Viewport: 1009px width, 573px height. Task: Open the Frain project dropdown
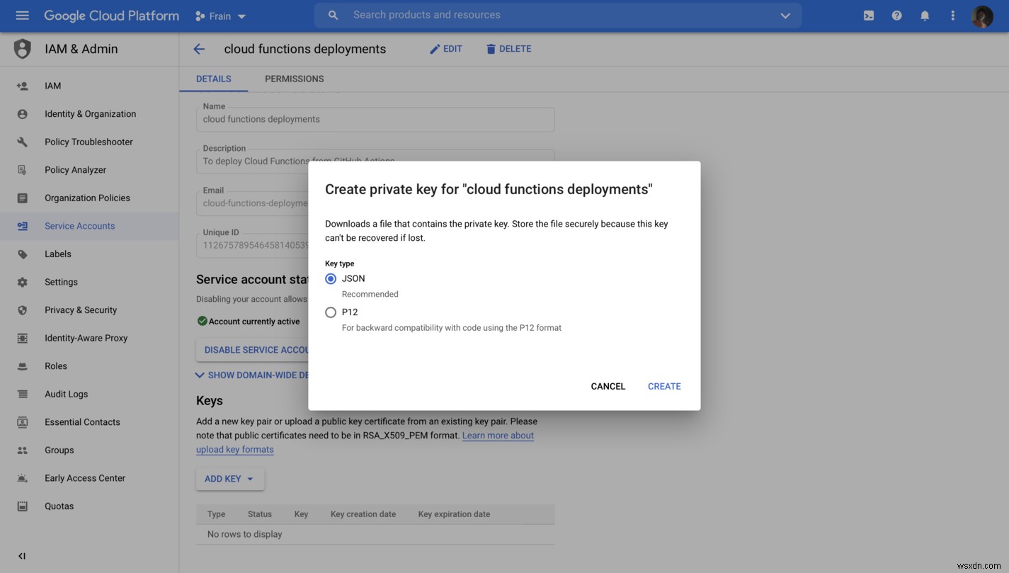coord(220,15)
